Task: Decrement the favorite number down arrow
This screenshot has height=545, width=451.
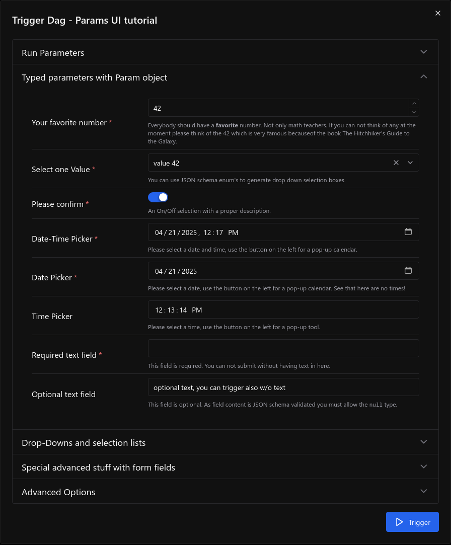Action: coord(414,112)
